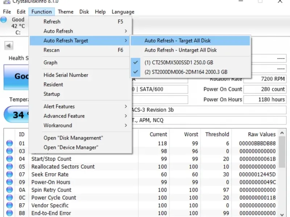Screen dimensions: 290x217
Task: Click the ID column header
Action: (x=22, y=134)
